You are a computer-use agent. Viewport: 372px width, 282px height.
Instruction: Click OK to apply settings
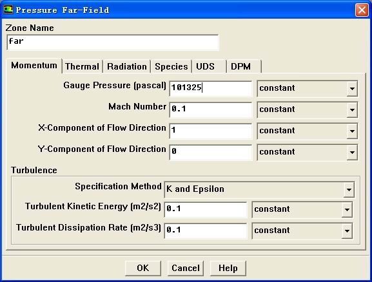[x=143, y=268]
